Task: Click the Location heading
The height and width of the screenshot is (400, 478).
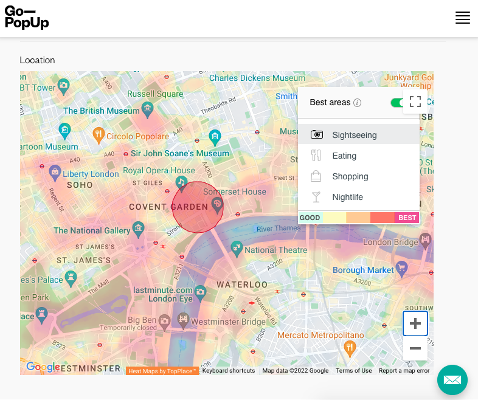Action: pyautogui.click(x=37, y=60)
